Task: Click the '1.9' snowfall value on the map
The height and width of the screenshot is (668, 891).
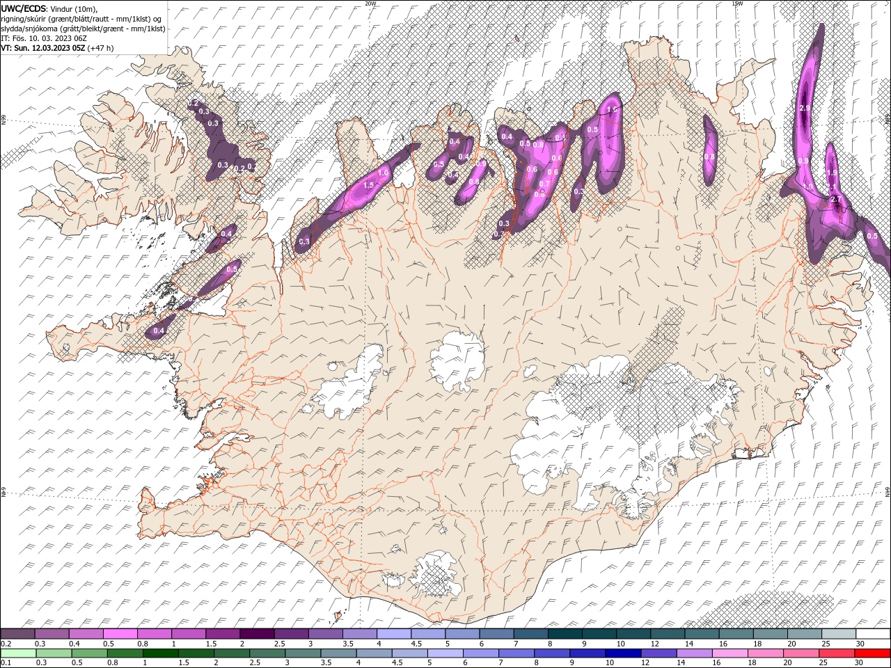Action: click(x=831, y=173)
